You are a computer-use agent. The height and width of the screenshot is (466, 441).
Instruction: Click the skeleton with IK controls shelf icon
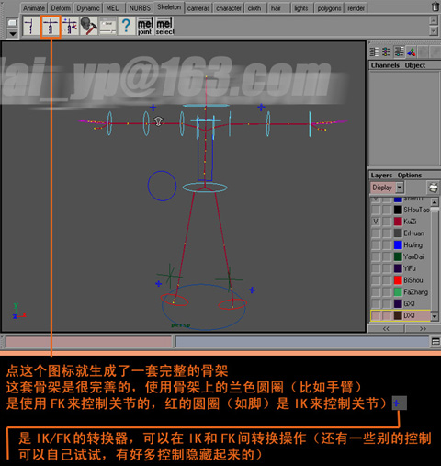tap(70, 26)
